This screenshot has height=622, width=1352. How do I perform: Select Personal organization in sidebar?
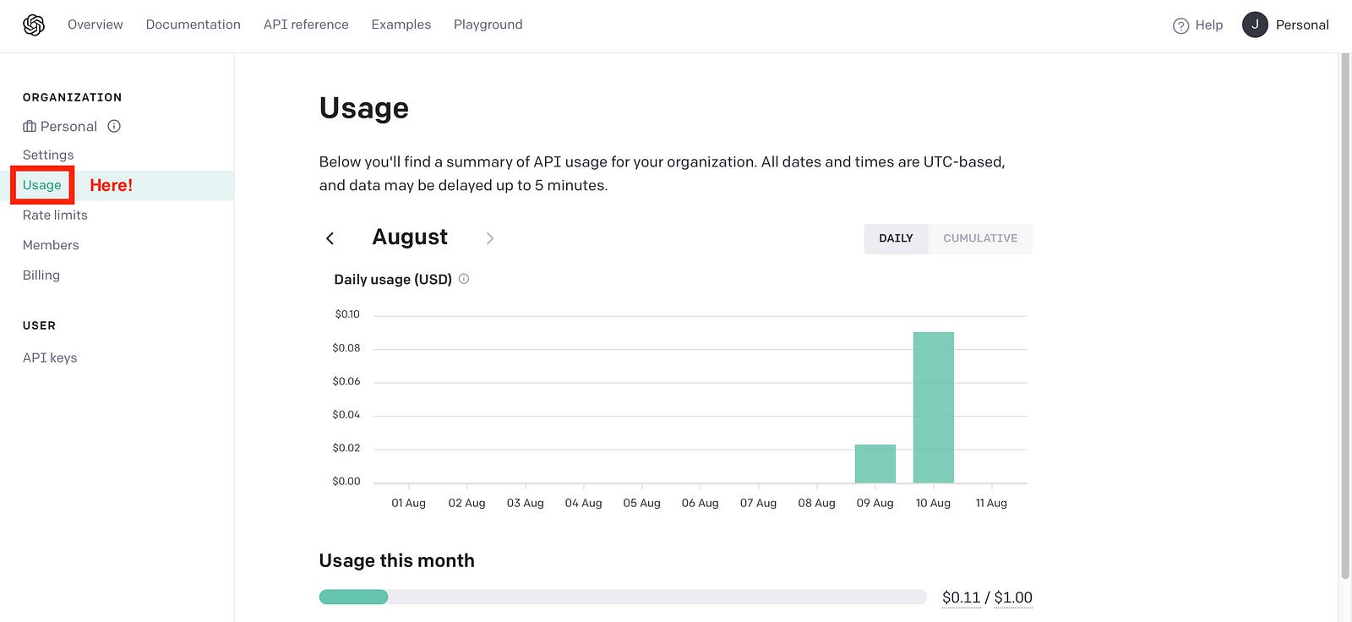coord(68,126)
